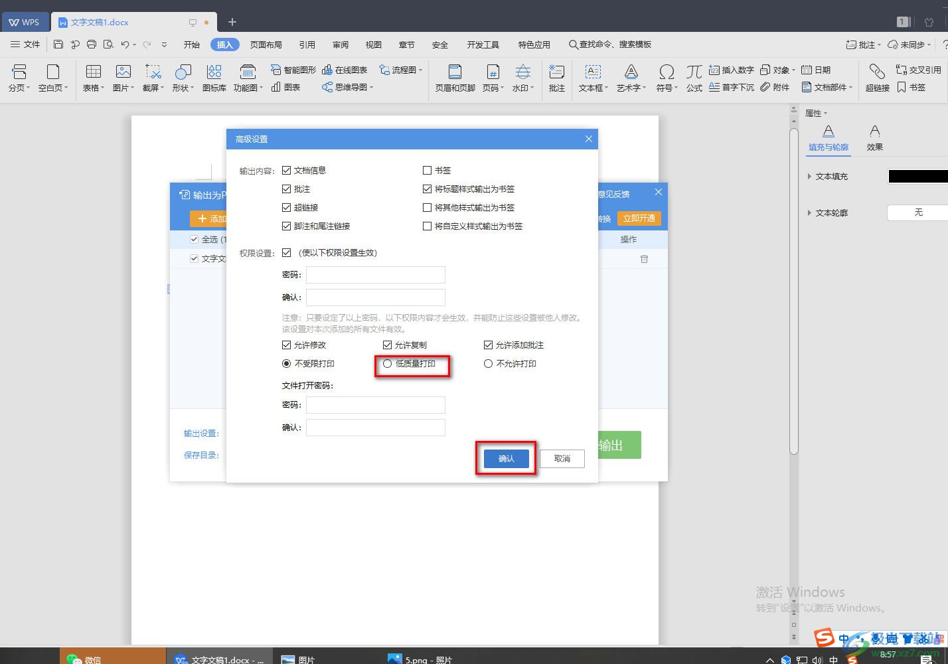This screenshot has height=664, width=948.
Task: Switch to the 审阅 ribbon tab
Action: [341, 44]
